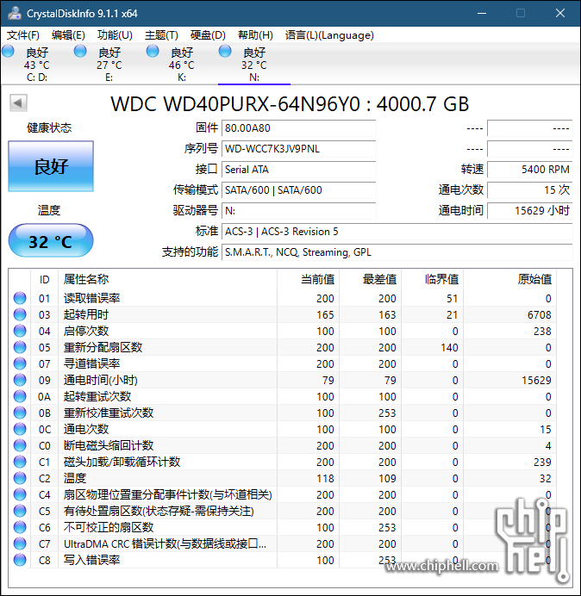
Task: Click current value 118 in 温度 row
Action: 325,478
